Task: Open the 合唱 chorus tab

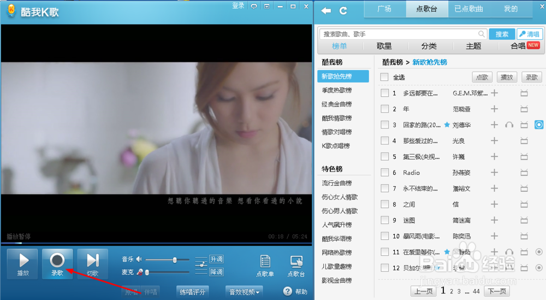Action: [518, 46]
